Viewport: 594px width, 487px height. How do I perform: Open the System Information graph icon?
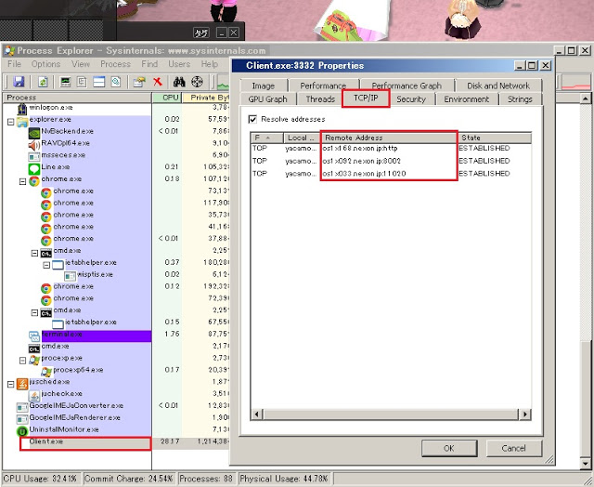(x=66, y=82)
